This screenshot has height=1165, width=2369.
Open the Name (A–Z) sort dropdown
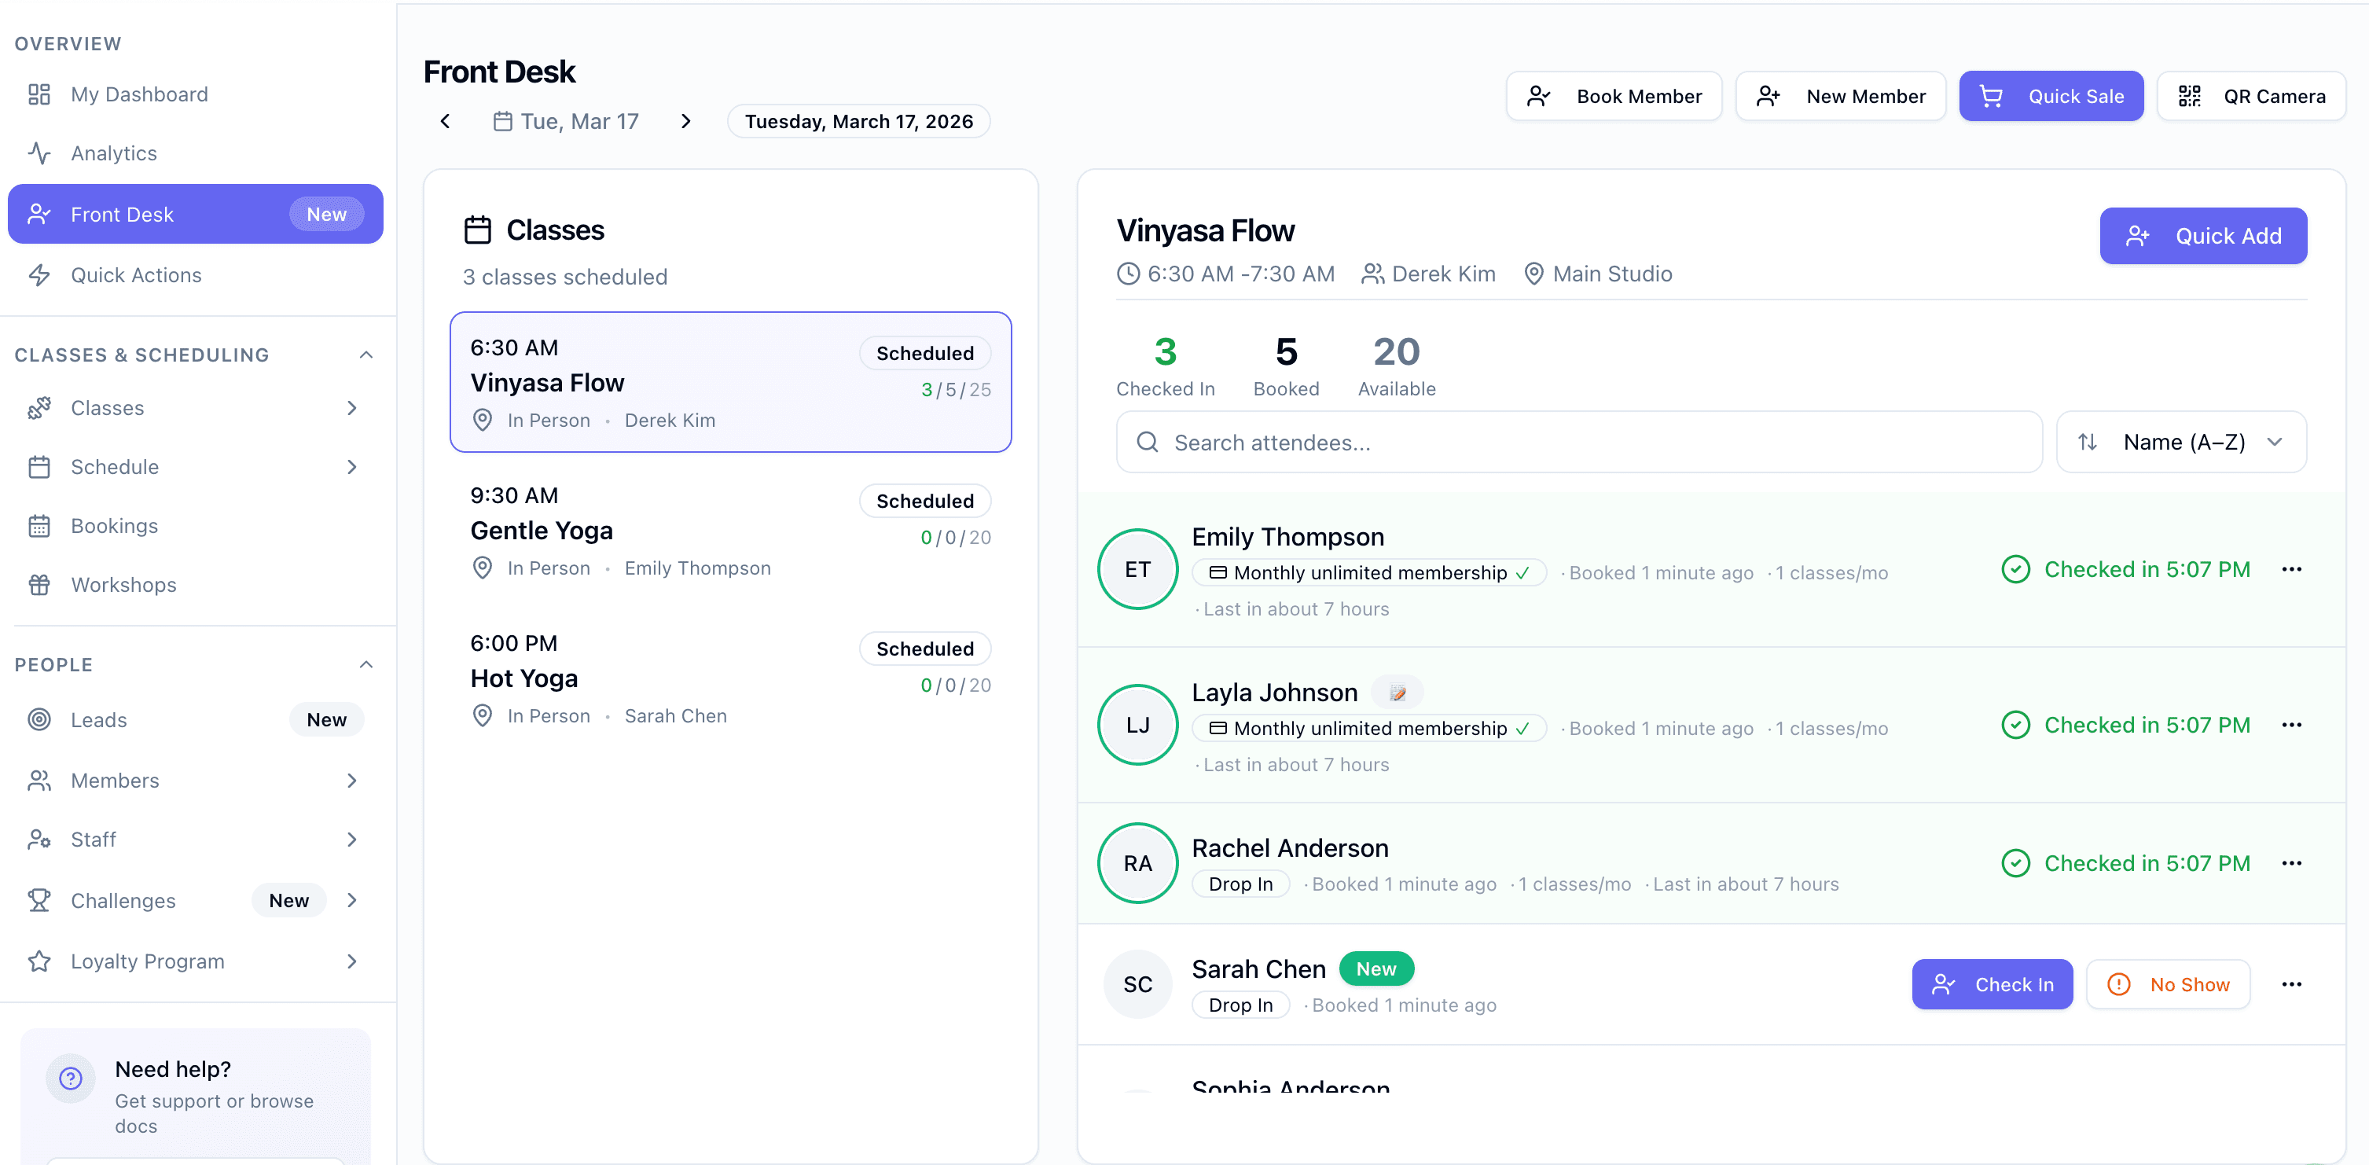2181,443
